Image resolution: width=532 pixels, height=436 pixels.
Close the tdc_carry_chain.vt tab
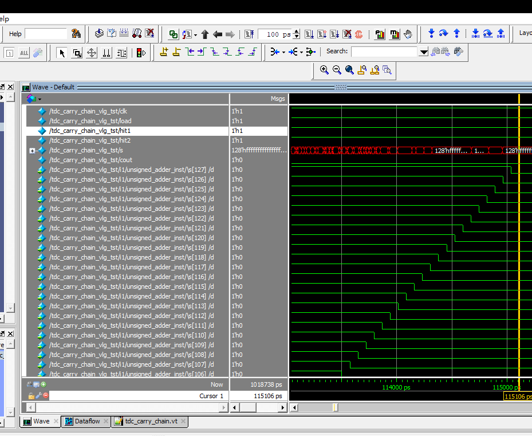pos(183,421)
